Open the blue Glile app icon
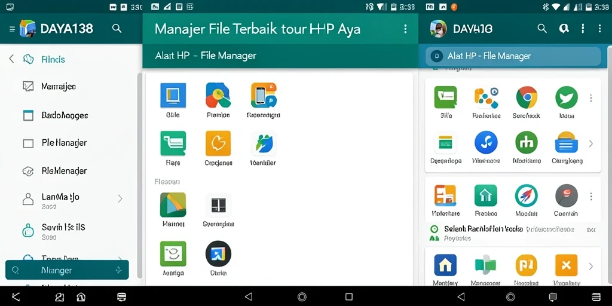This screenshot has height=306, width=612. [173, 95]
